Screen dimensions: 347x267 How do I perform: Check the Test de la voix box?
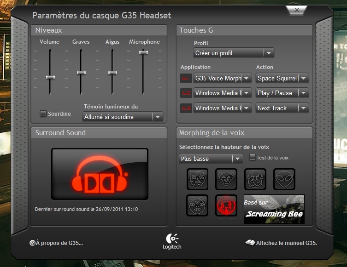tap(252, 158)
